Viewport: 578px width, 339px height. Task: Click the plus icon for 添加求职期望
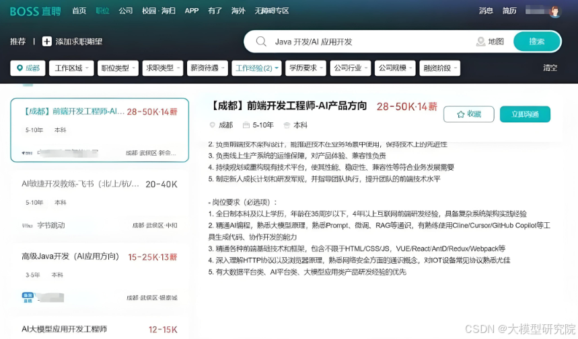[47, 42]
